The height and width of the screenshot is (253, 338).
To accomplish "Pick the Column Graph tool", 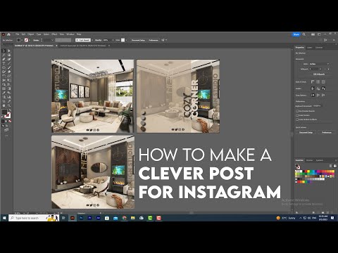I will pos(9,97).
